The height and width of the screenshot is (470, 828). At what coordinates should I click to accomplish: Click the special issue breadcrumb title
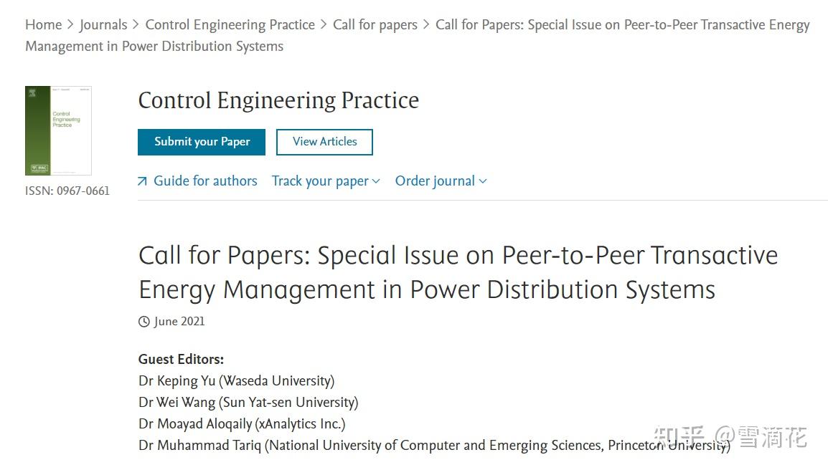pyautogui.click(x=622, y=24)
